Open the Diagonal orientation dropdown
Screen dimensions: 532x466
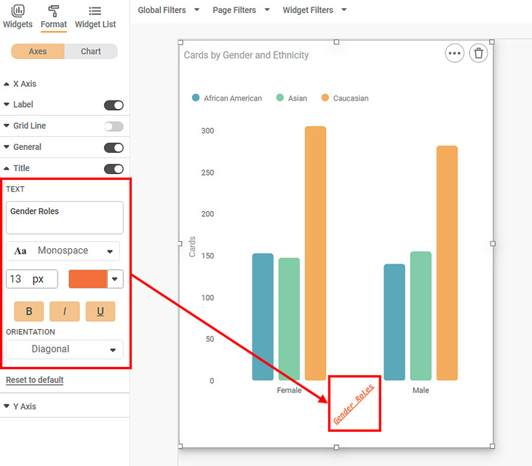tap(65, 349)
